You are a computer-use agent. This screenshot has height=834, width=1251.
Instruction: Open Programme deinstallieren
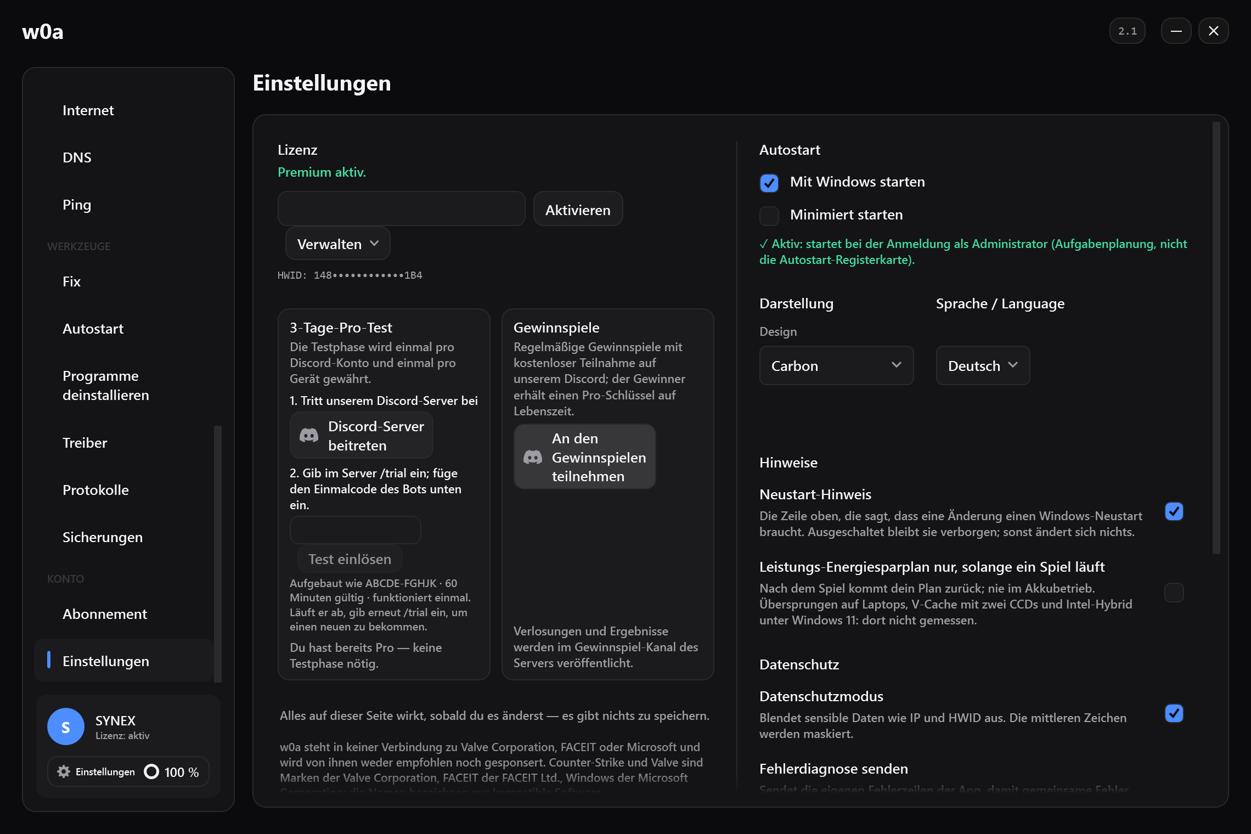[x=124, y=386]
